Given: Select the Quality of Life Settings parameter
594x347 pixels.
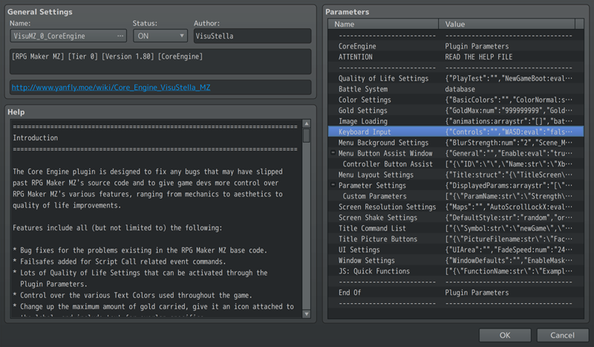Looking at the screenshot, I should [383, 78].
